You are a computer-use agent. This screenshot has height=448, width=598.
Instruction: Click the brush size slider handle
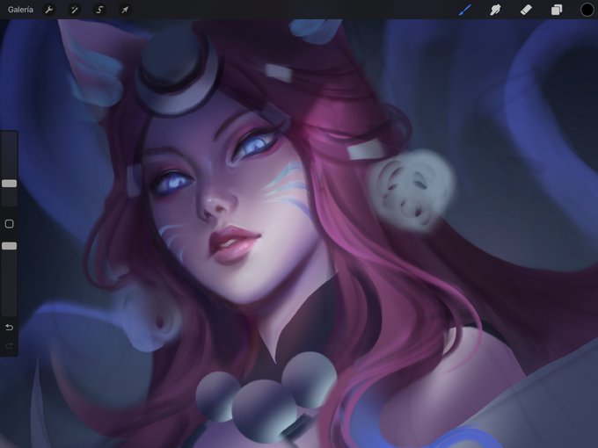9,184
